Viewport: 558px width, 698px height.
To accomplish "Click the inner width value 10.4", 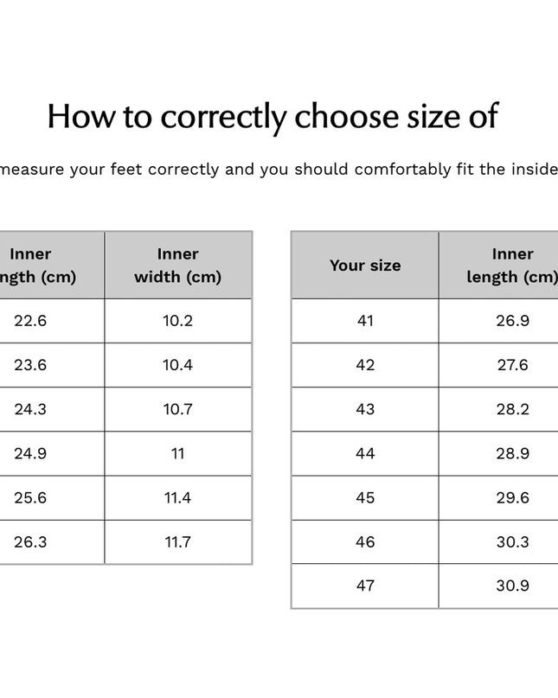I will [x=177, y=365].
